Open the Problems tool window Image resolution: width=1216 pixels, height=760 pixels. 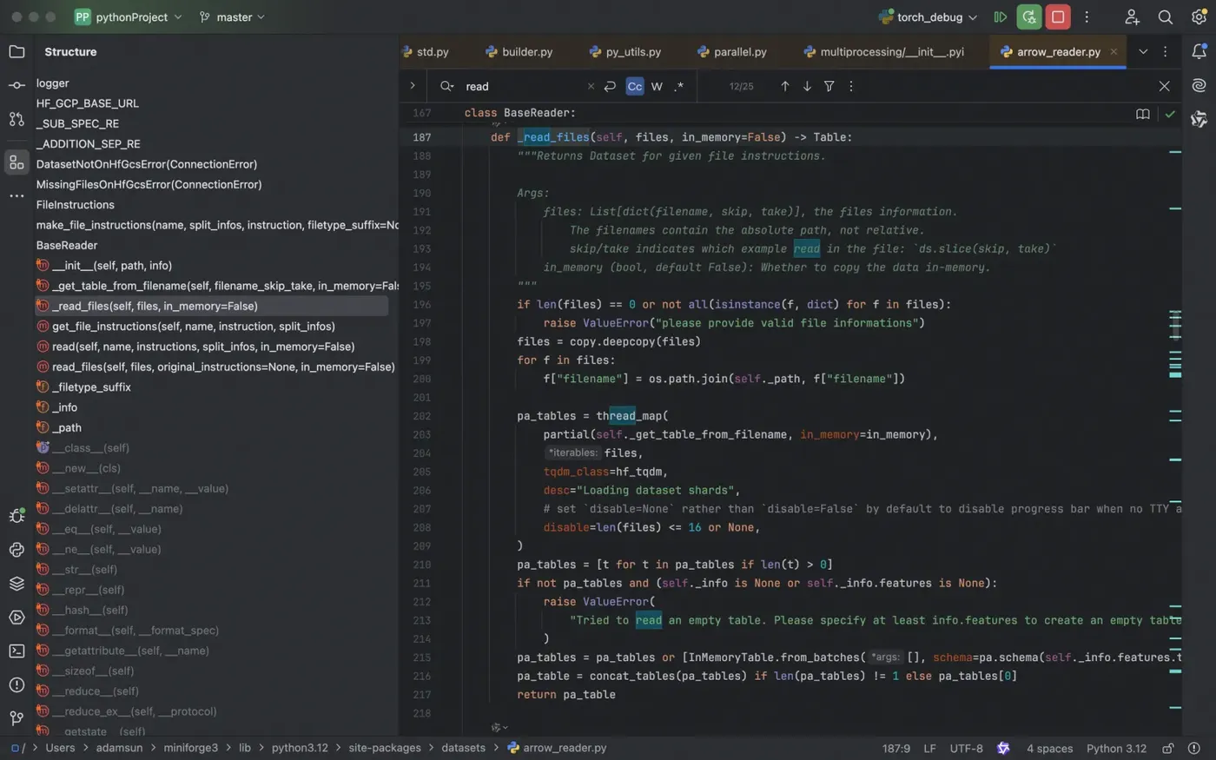(x=17, y=685)
